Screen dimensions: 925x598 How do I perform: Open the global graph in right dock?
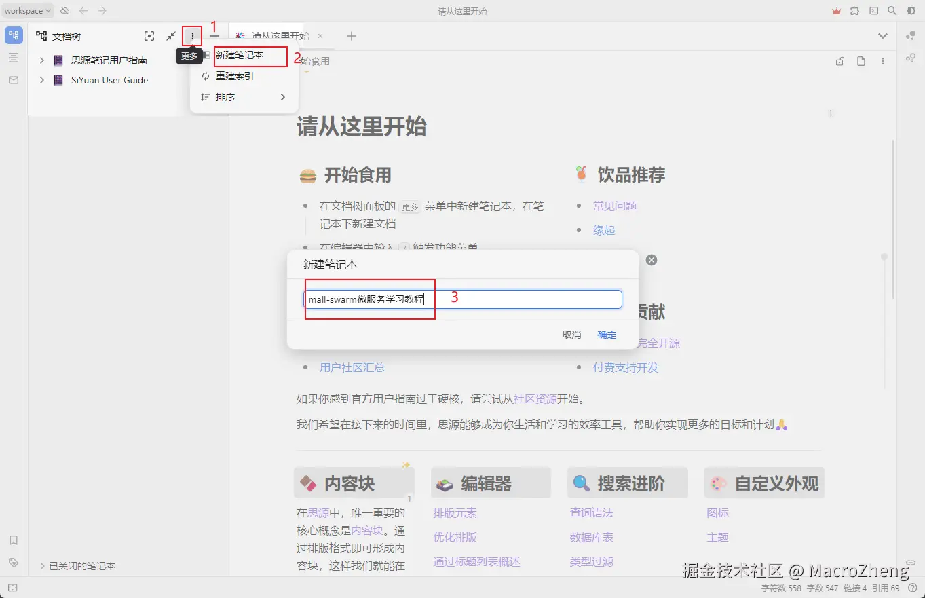pos(911,58)
